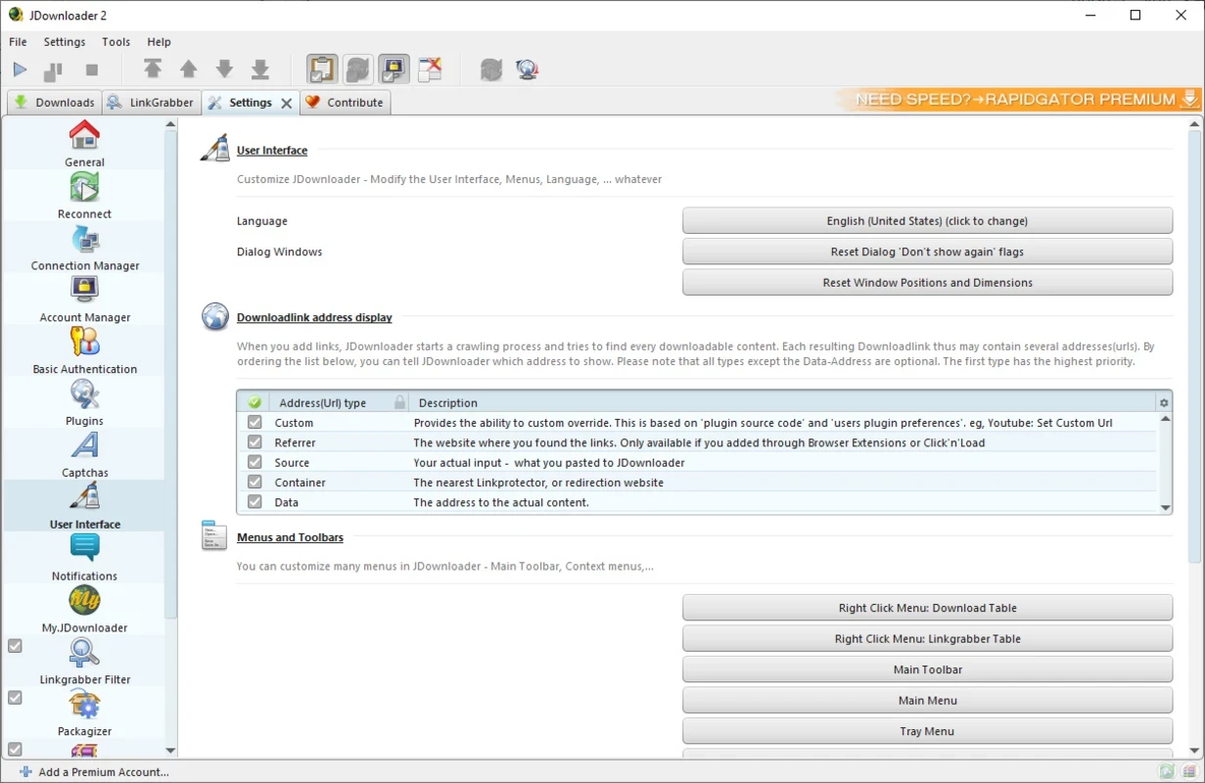Toggle the Custom address type checkbox
This screenshot has width=1205, height=783.
[x=255, y=423]
